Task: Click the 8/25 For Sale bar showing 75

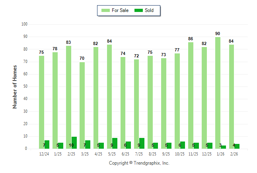Action: pyautogui.click(x=150, y=102)
